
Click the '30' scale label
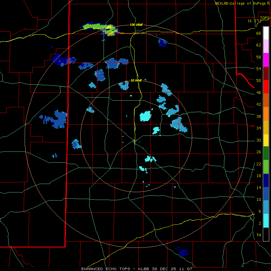coord(259,140)
